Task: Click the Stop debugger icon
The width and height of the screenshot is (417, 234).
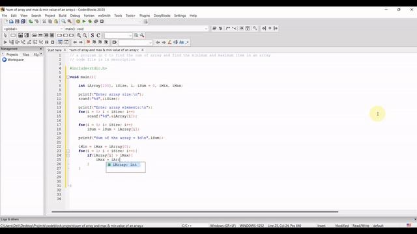Action: 53,42
